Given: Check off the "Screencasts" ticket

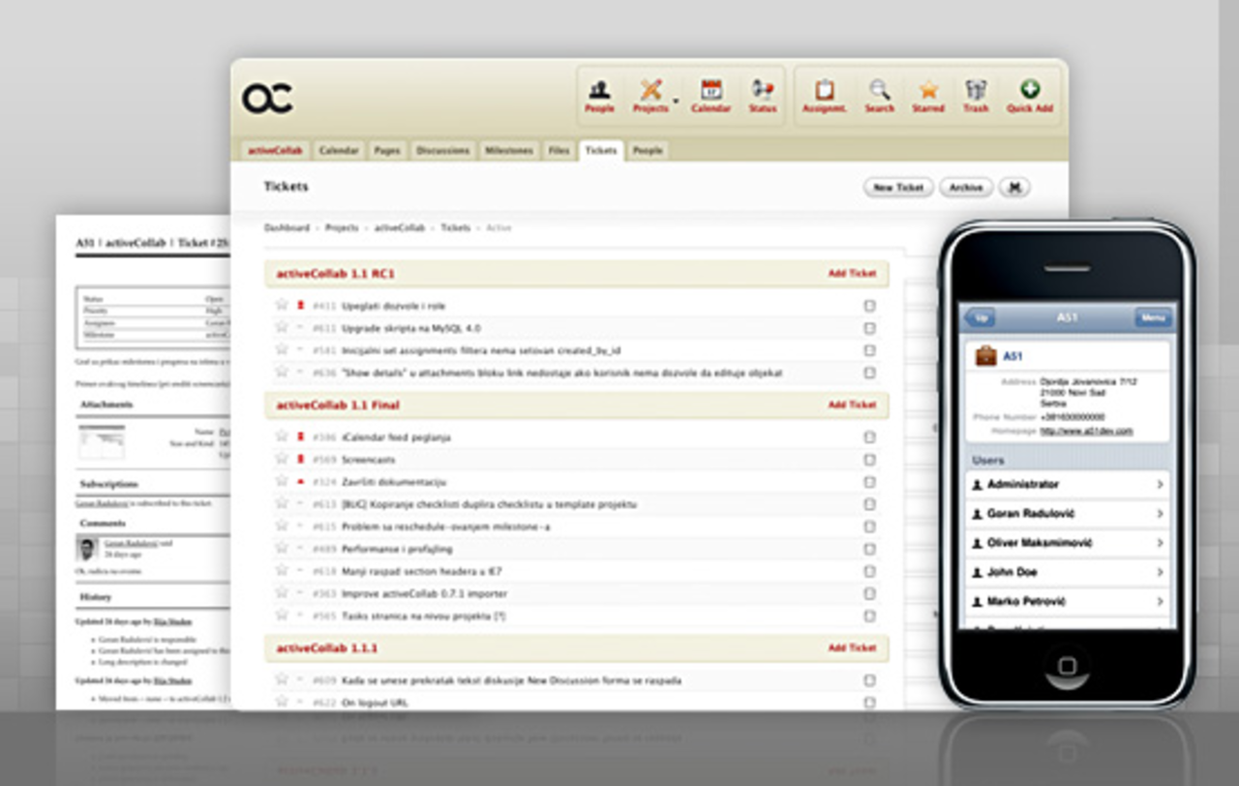Looking at the screenshot, I should 869,460.
